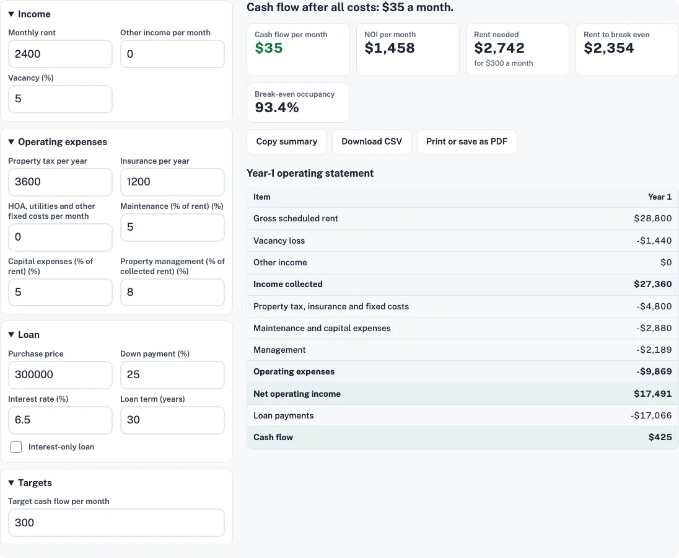The height and width of the screenshot is (558, 679).
Task: Edit the Maintenance percent of rent field
Action: [172, 228]
